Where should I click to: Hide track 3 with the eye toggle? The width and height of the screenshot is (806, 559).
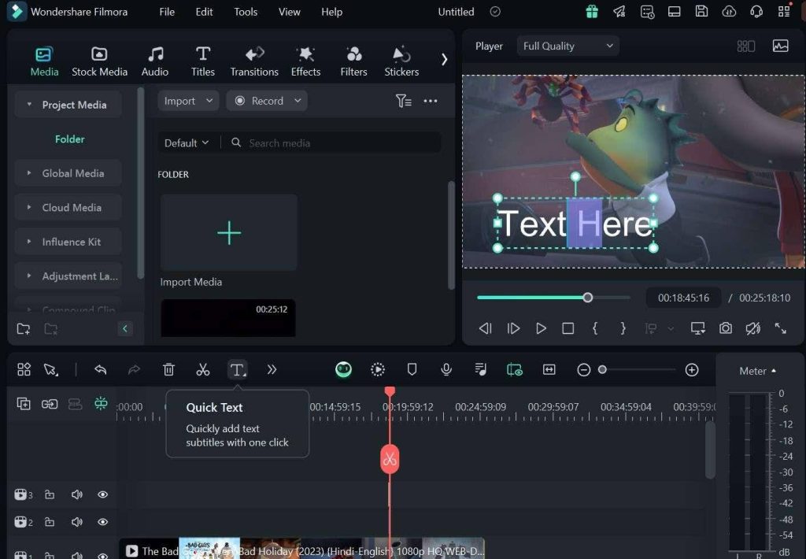pyautogui.click(x=102, y=494)
